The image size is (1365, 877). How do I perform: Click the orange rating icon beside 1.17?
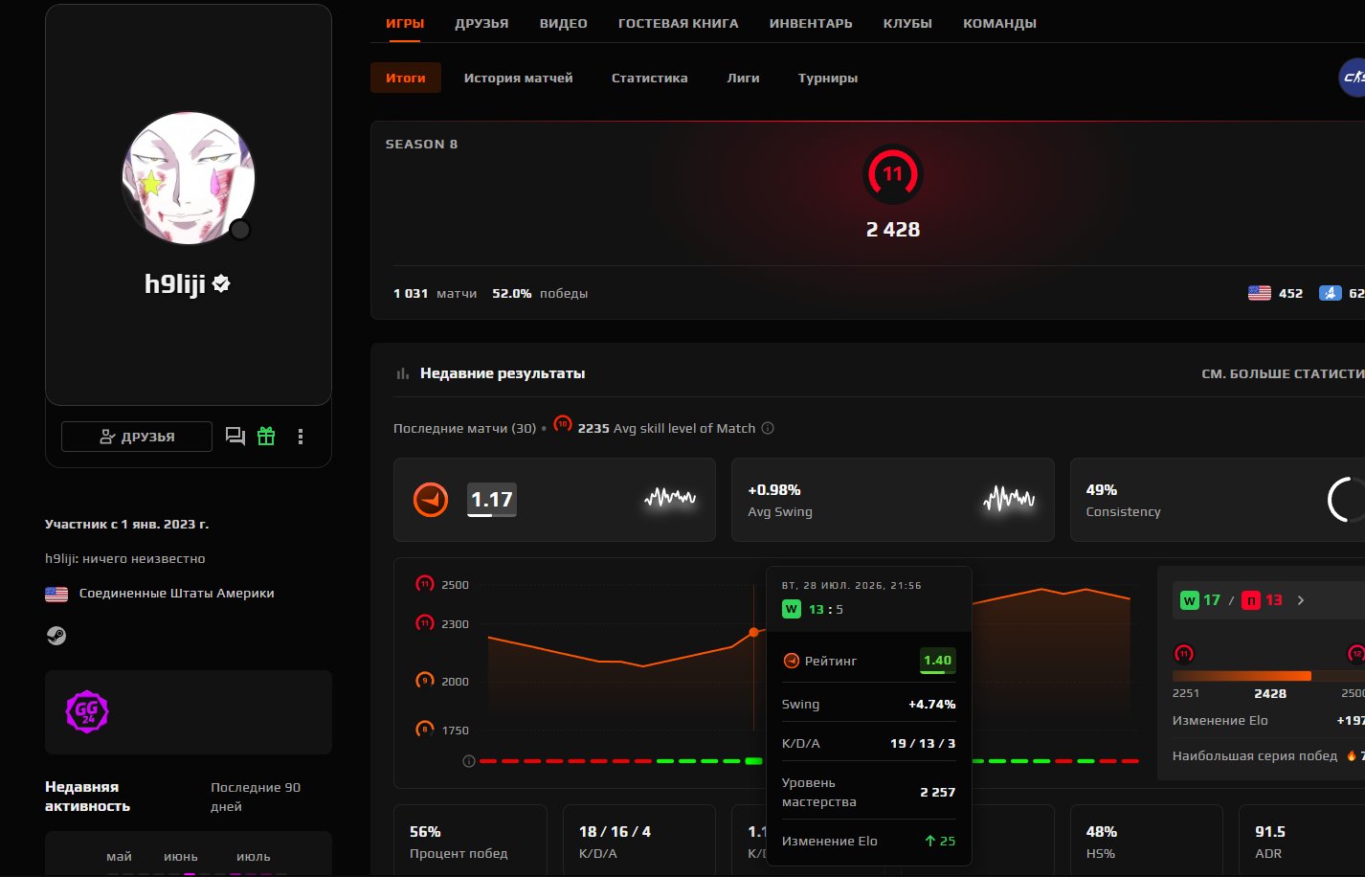pyautogui.click(x=431, y=500)
